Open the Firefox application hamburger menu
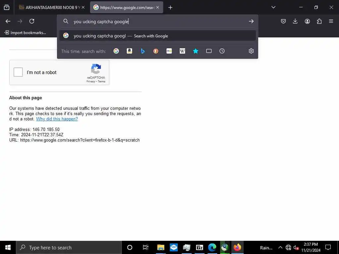339x254 pixels. tap(331, 21)
